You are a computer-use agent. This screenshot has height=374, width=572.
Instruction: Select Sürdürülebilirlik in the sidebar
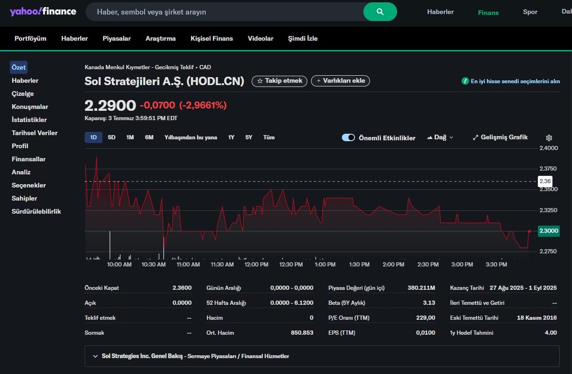pos(36,211)
